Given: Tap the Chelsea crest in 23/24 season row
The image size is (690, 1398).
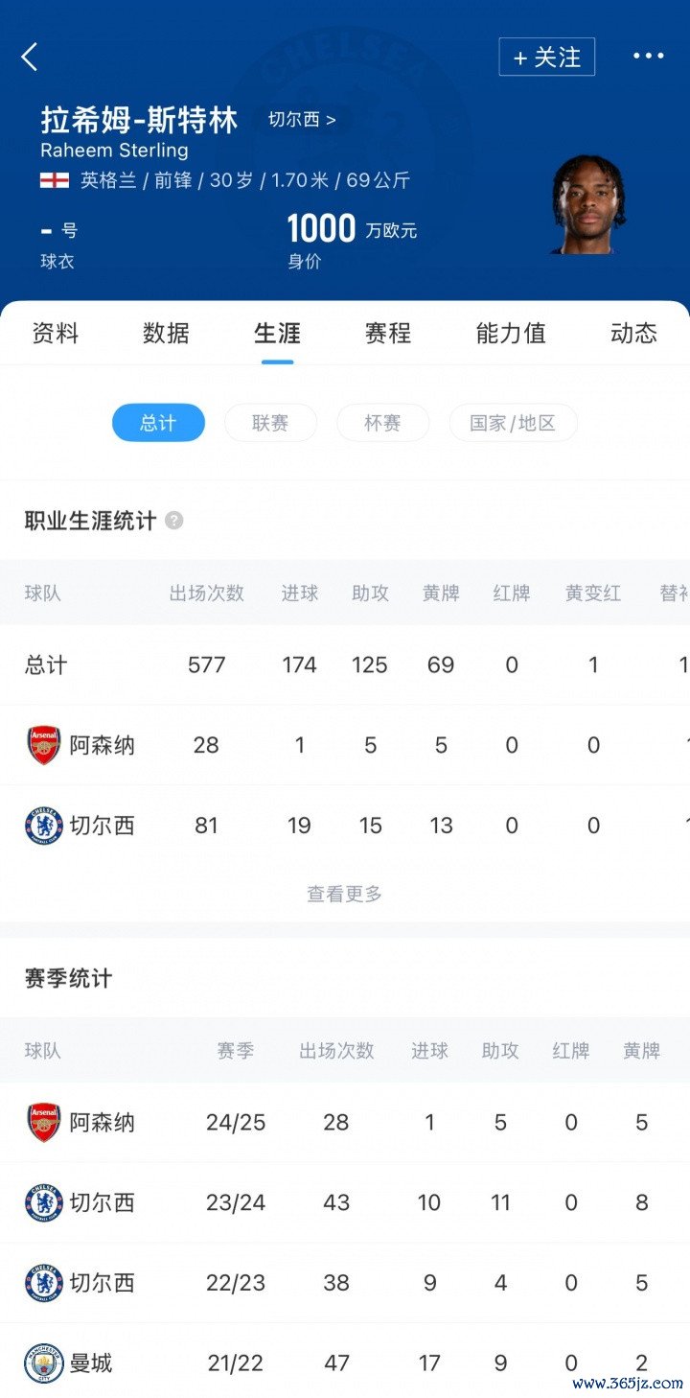Looking at the screenshot, I should [44, 1202].
